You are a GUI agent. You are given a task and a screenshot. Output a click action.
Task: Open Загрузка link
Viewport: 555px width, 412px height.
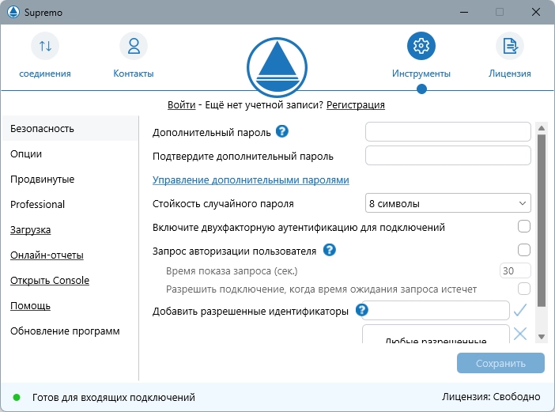tap(31, 229)
